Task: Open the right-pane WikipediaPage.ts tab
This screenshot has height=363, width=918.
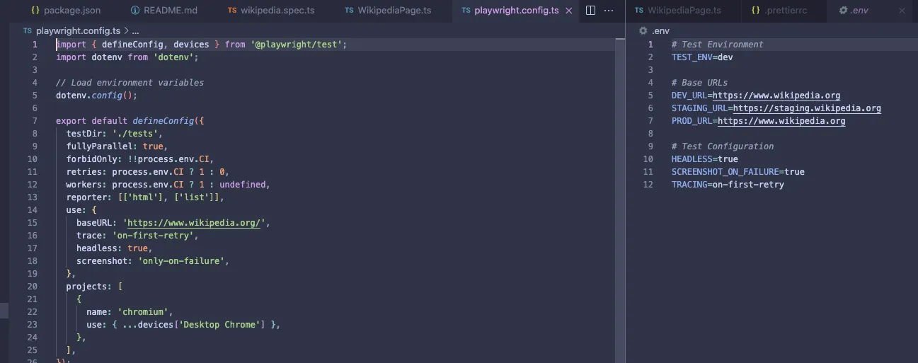Action: point(678,11)
